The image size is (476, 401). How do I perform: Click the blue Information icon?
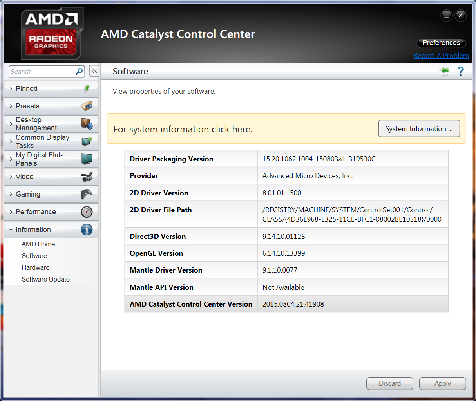click(x=87, y=229)
